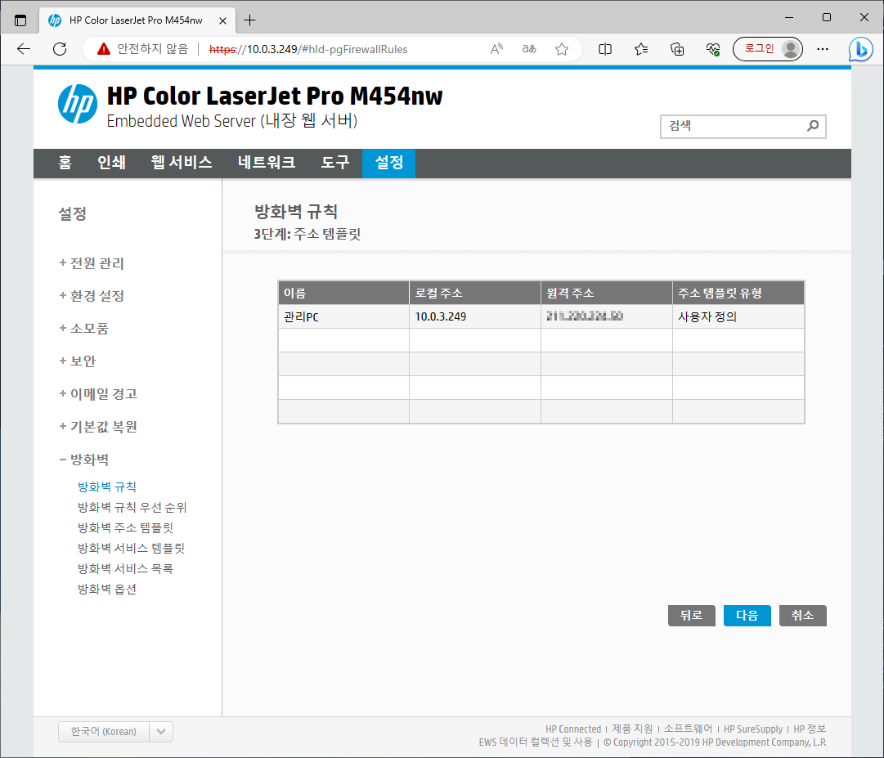This screenshot has height=758, width=884.
Task: Open 방화벽 규칙 우선 순위 link
Action: click(x=132, y=507)
